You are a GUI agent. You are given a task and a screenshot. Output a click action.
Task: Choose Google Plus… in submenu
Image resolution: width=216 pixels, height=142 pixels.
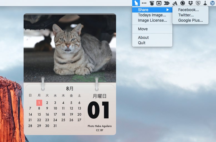190,20
